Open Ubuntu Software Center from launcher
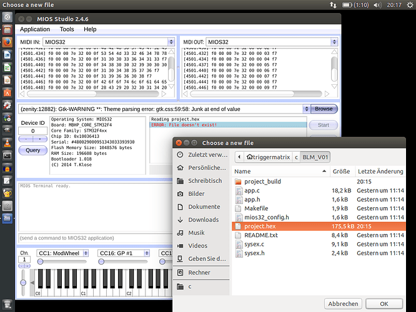The width and height of the screenshot is (416, 312). 7,92
